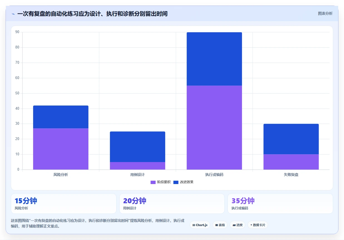Click the 表格 tag icon
The image size is (344, 240).
[x=217, y=225]
